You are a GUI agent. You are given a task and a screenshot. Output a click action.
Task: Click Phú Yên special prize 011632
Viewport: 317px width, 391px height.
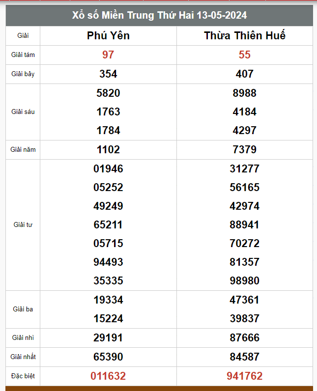coord(108,376)
